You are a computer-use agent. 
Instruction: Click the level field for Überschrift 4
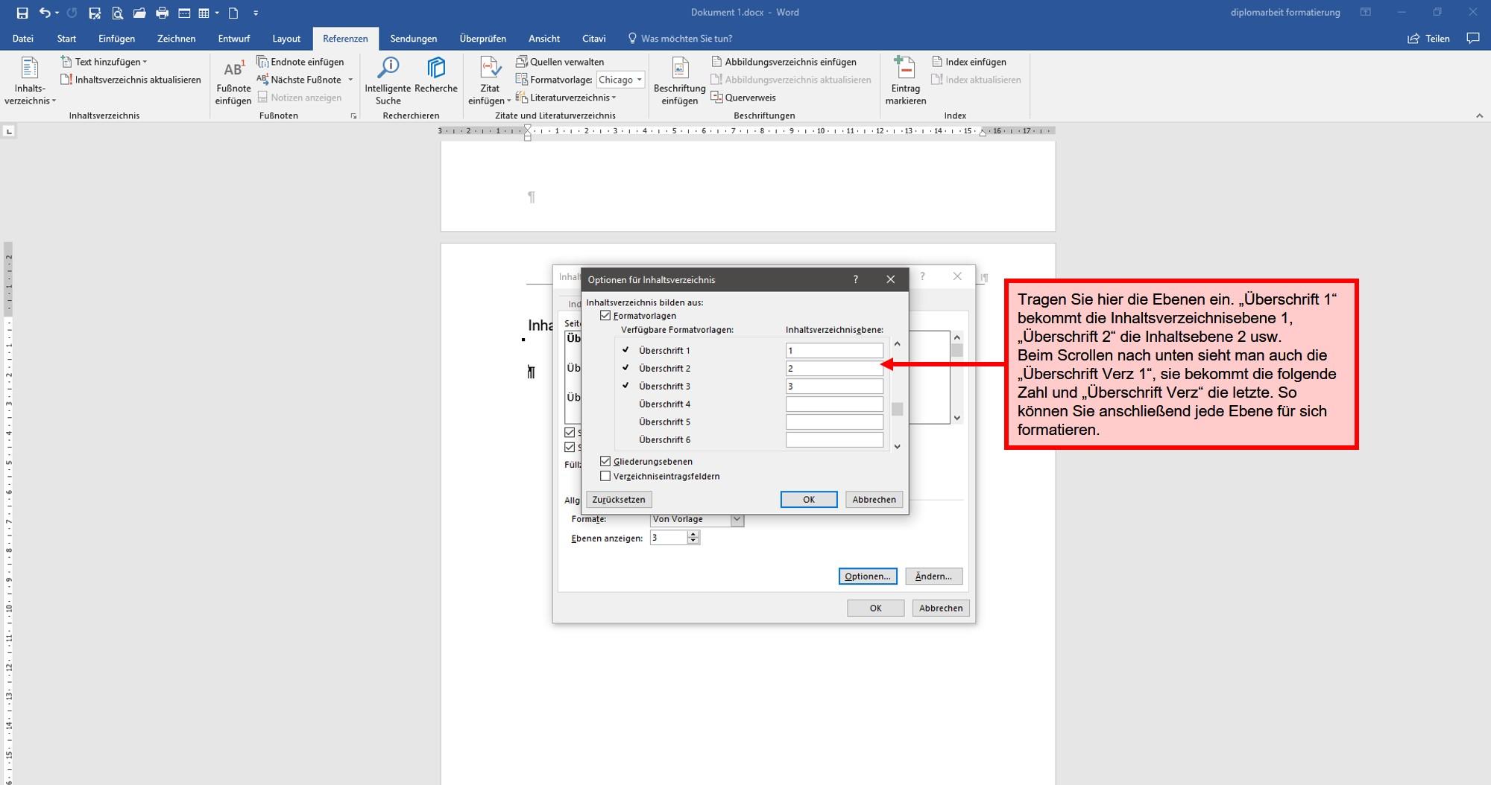tap(834, 404)
